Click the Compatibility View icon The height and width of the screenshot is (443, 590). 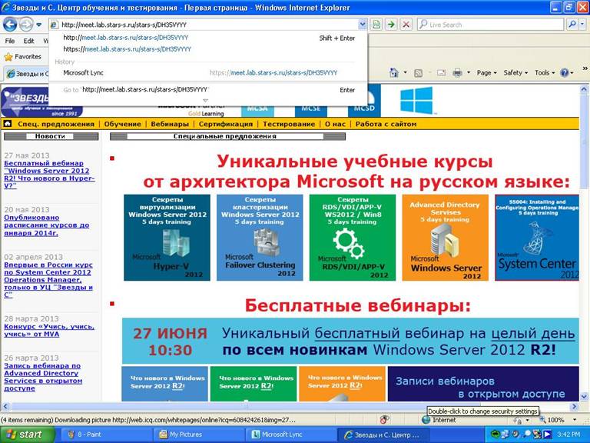tap(376, 25)
